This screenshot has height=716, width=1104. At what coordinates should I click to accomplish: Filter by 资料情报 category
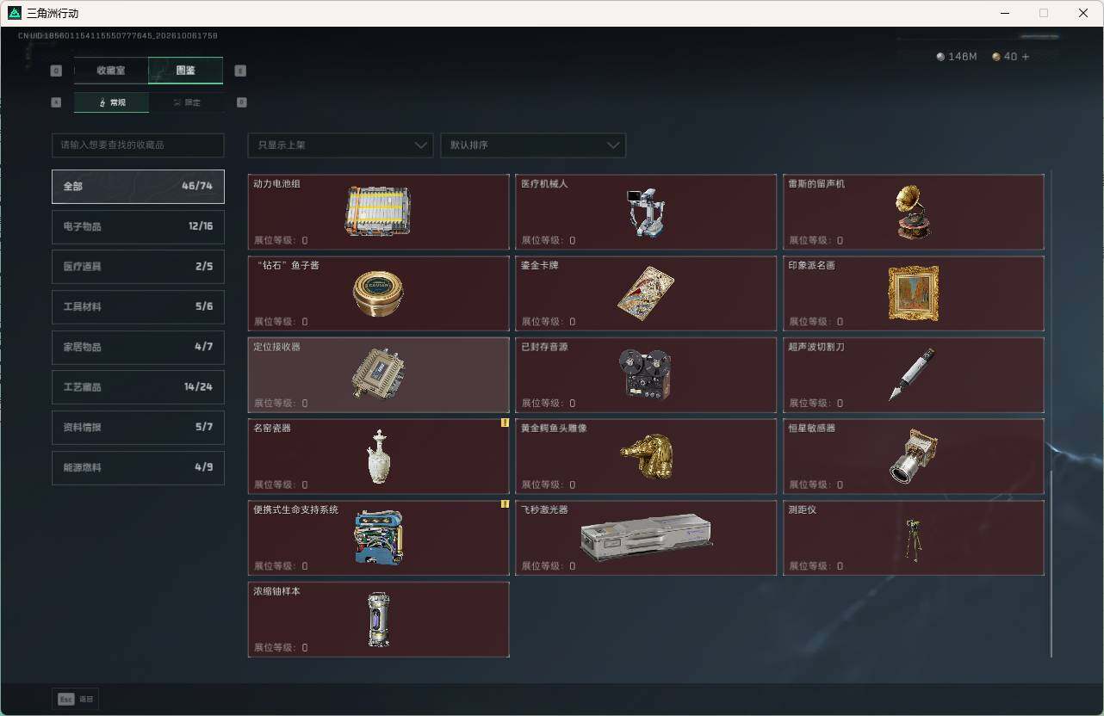pyautogui.click(x=138, y=428)
